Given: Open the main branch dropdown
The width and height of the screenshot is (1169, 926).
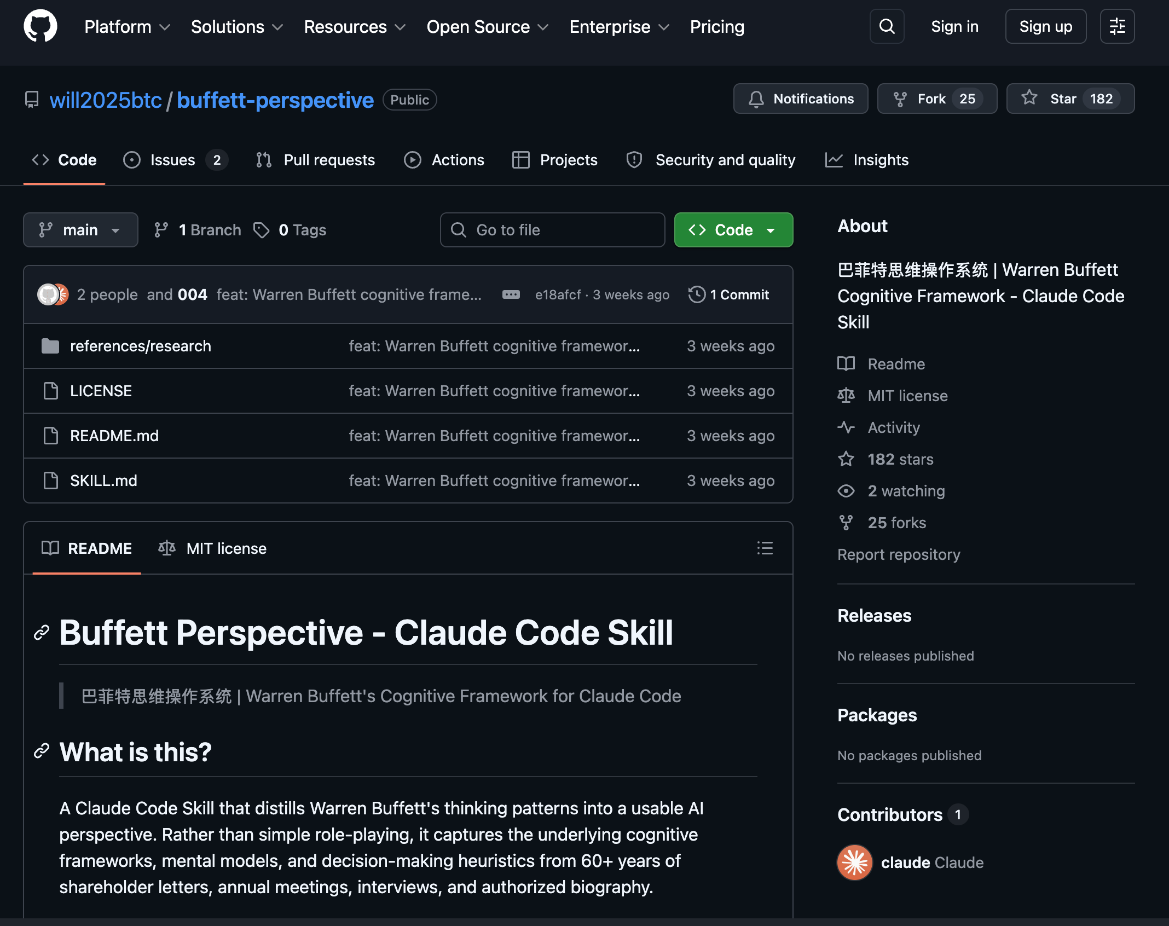Looking at the screenshot, I should tap(80, 230).
